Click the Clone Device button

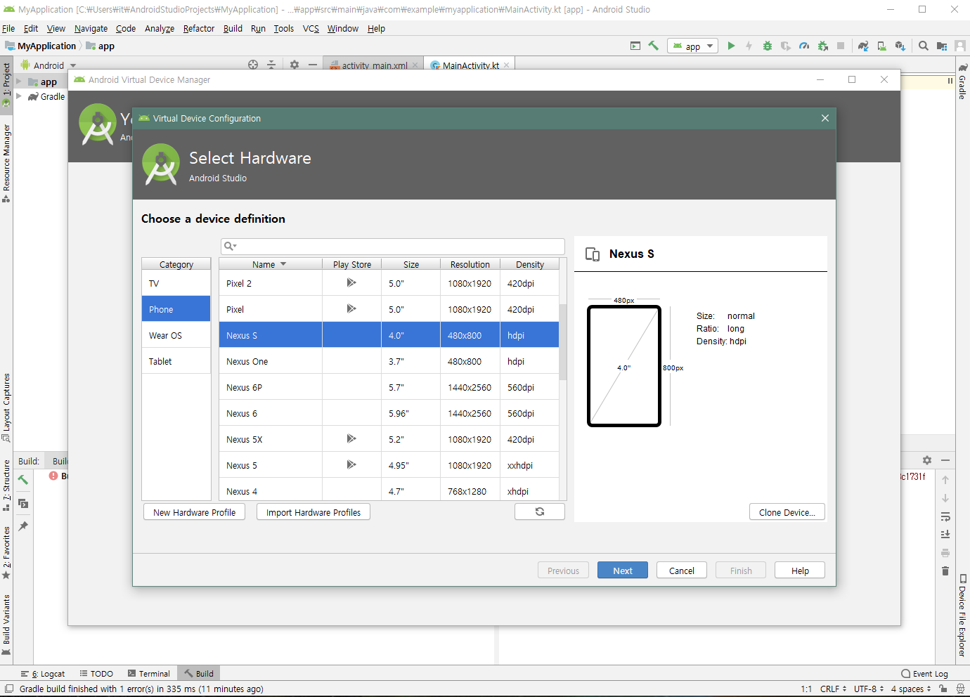(787, 512)
